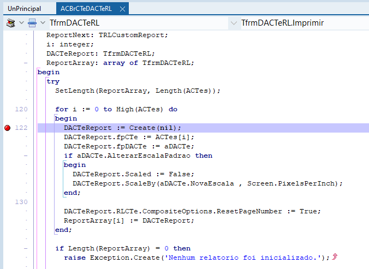Viewport: 369px width, 269px height.
Task: Click 'DACTeReport.fpCTe := ACTes[i];' line
Action: coord(129,137)
